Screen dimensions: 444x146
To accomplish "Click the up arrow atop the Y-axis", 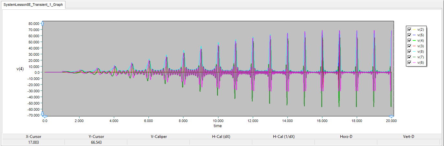I will point(42,23).
